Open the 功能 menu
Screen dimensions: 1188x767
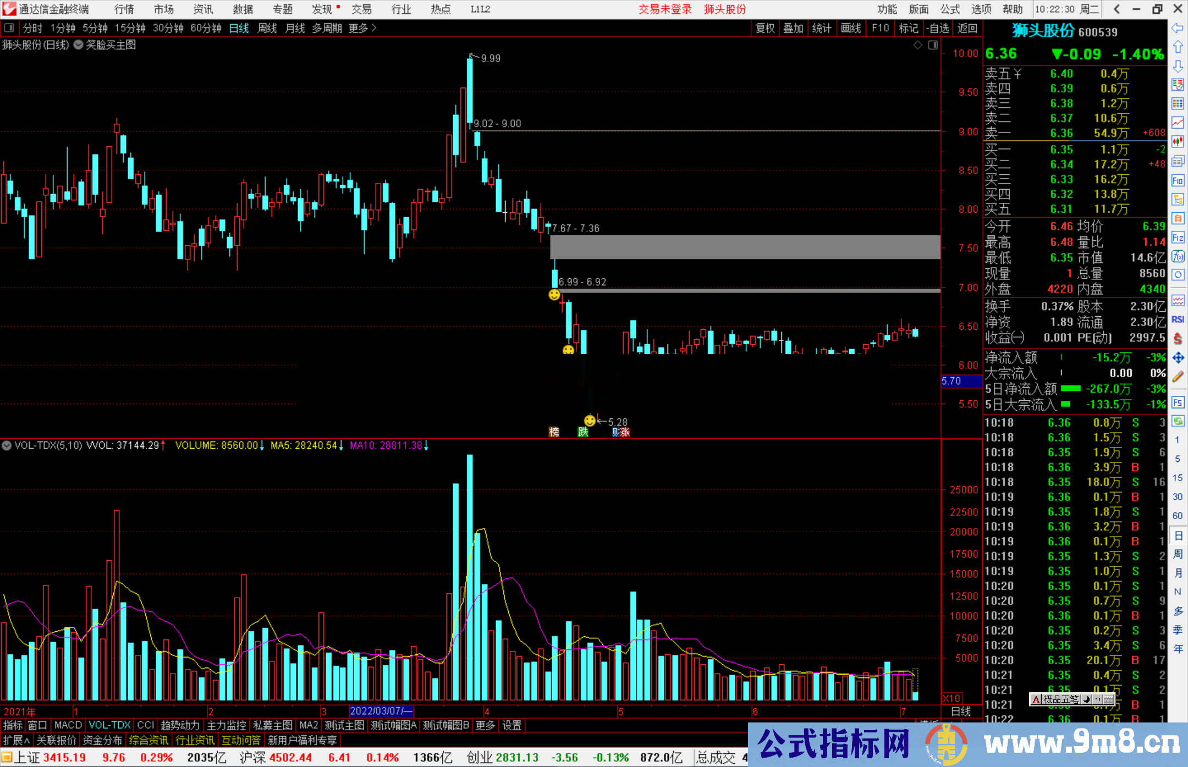pyautogui.click(x=887, y=9)
